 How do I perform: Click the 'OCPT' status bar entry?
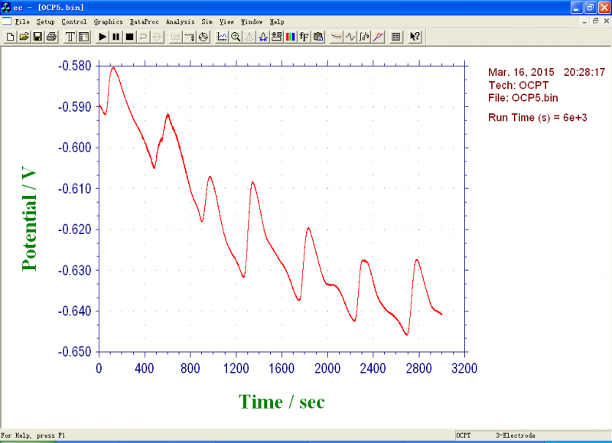tap(464, 435)
